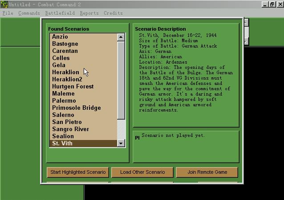Select the Salerno scenario

coord(83,115)
